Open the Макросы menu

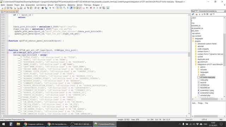coord(71,5)
